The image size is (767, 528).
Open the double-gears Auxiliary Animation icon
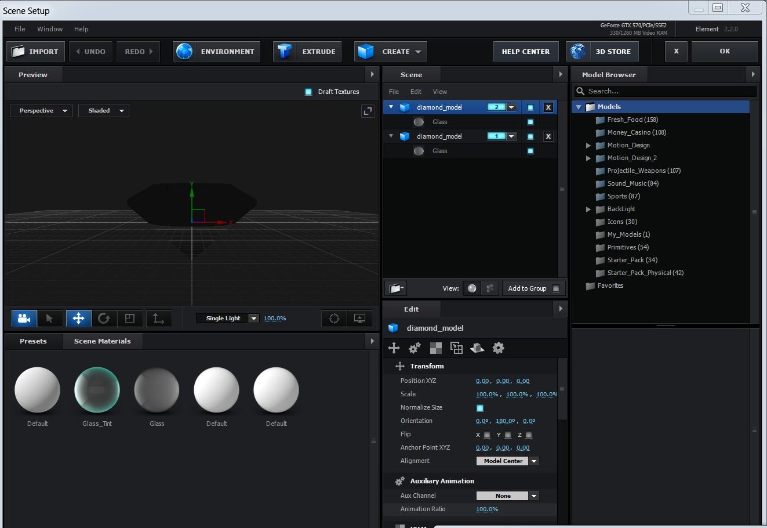tap(415, 348)
